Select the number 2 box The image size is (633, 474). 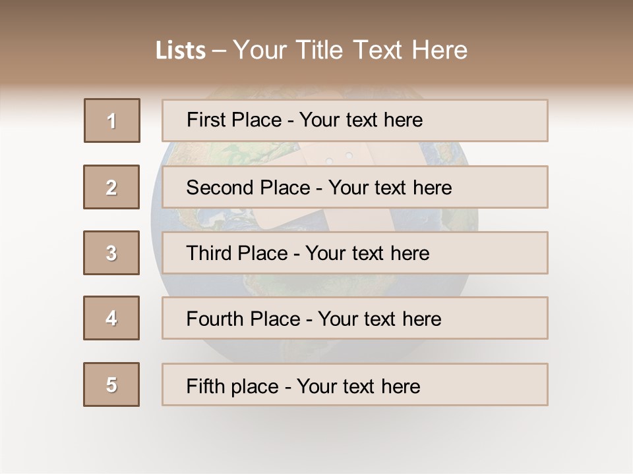pyautogui.click(x=111, y=187)
